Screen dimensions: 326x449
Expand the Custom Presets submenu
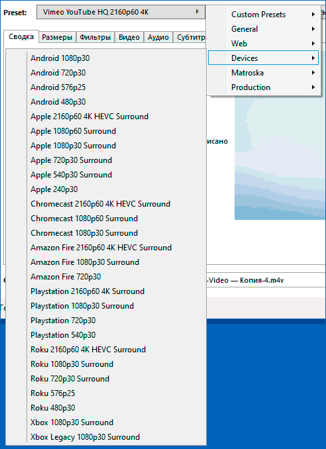(263, 15)
